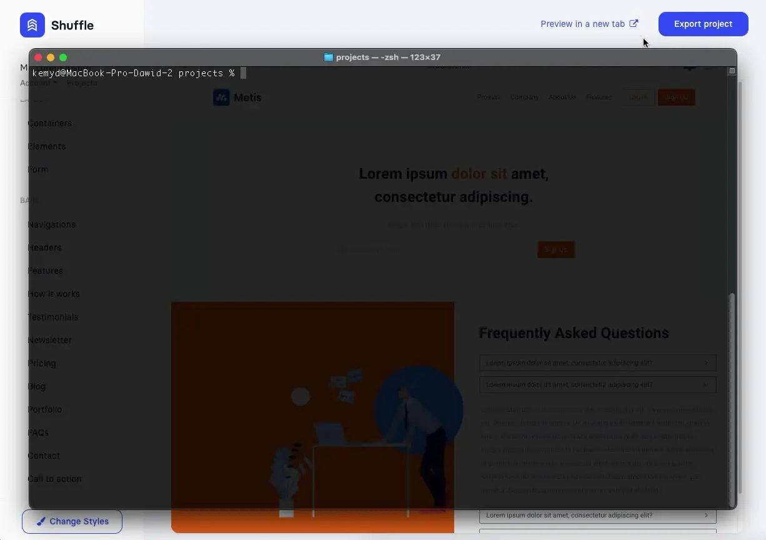Click the Change Styles button
The width and height of the screenshot is (766, 540).
(x=72, y=521)
